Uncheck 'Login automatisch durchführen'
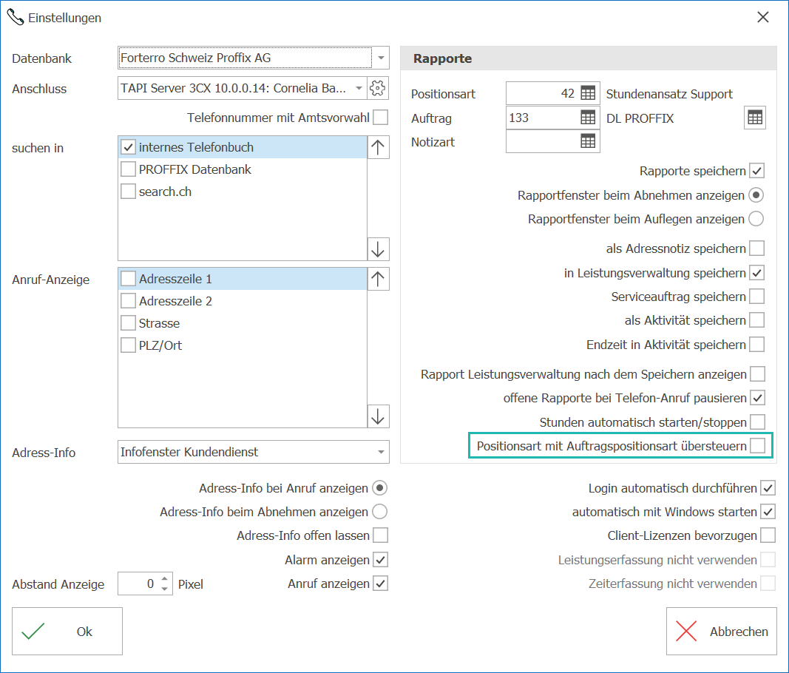This screenshot has width=789, height=673. [768, 488]
